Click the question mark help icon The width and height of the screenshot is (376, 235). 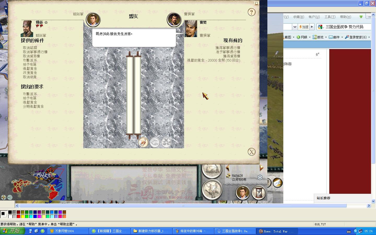pyautogui.click(x=251, y=12)
